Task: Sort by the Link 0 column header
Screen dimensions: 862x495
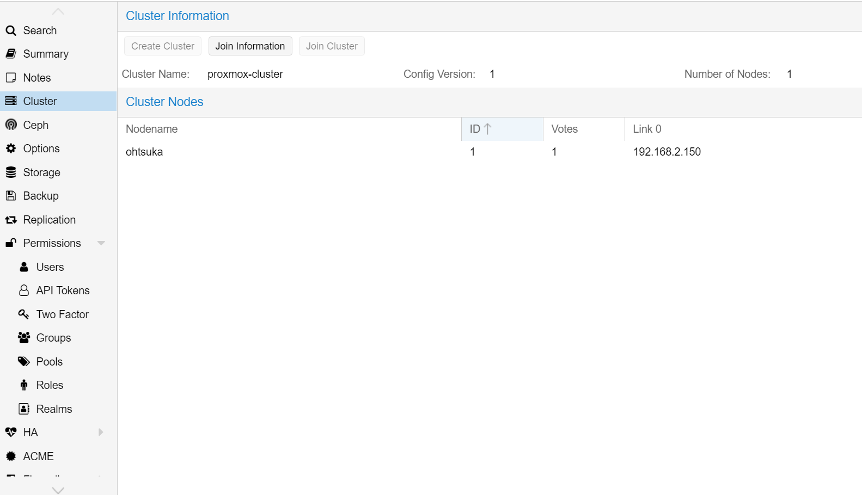Action: point(743,129)
